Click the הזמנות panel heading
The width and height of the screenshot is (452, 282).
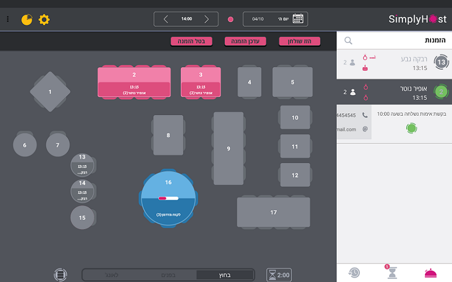coord(435,40)
